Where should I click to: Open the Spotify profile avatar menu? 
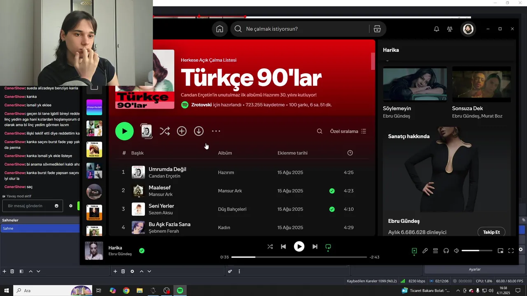[x=468, y=29]
